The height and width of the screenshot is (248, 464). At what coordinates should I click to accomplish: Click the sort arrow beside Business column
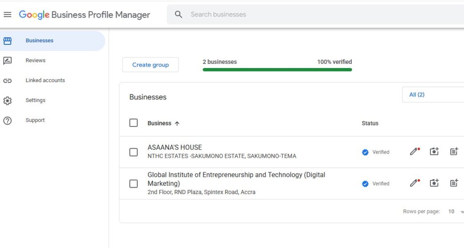[x=177, y=123]
